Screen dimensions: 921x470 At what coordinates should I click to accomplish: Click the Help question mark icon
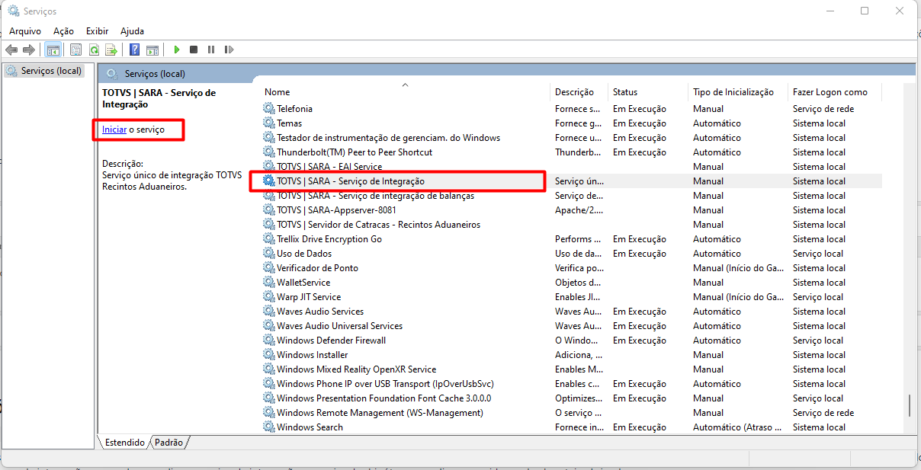click(134, 50)
